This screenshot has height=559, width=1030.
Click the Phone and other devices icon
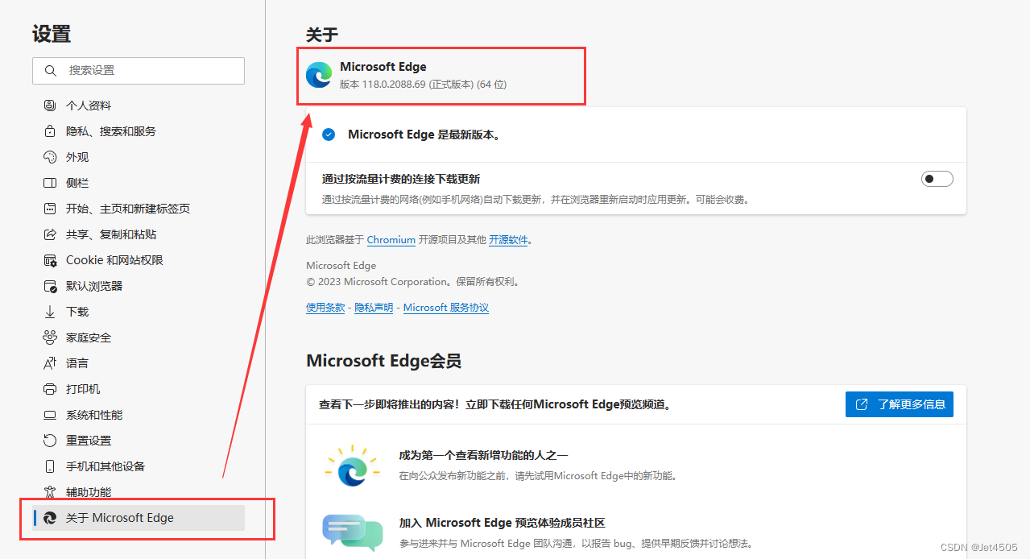click(50, 466)
